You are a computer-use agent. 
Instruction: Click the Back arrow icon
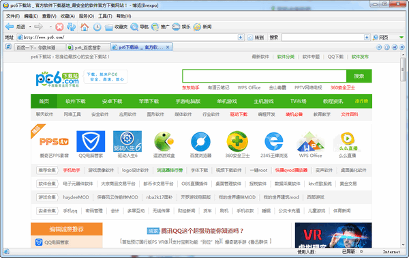coord(10,27)
